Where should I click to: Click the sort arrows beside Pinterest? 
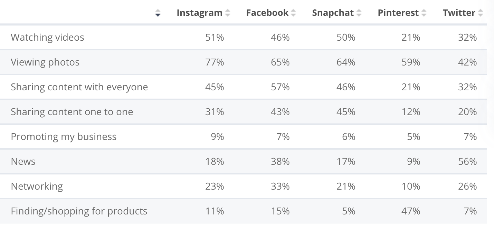[x=424, y=13]
